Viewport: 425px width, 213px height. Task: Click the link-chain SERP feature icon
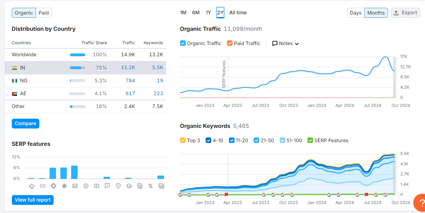click(x=43, y=186)
